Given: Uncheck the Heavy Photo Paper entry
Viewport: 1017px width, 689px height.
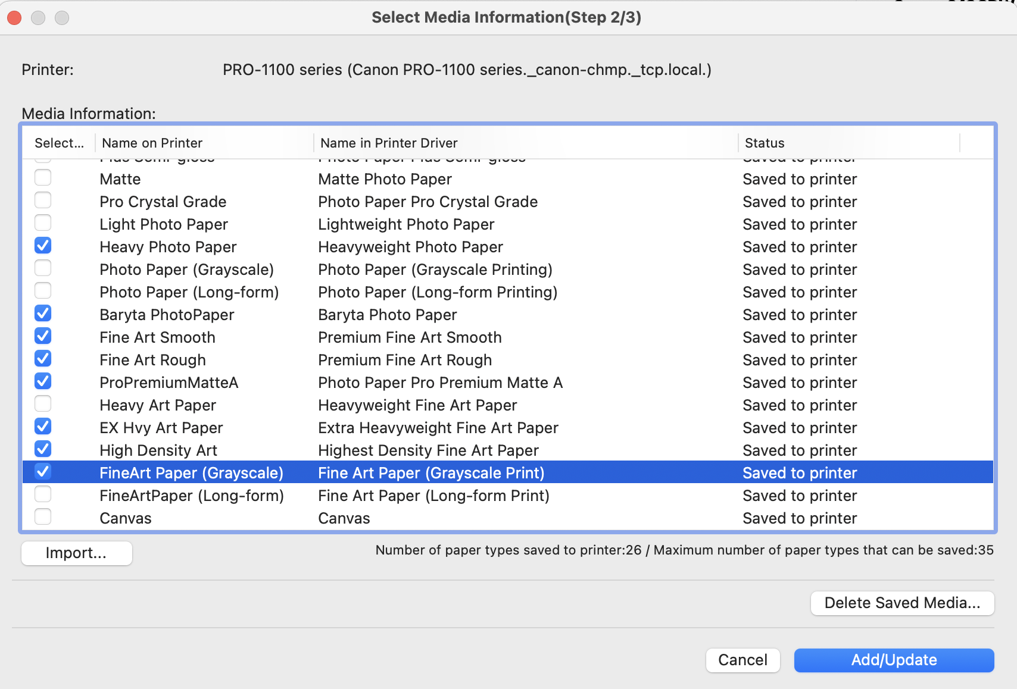Looking at the screenshot, I should pyautogui.click(x=42, y=245).
